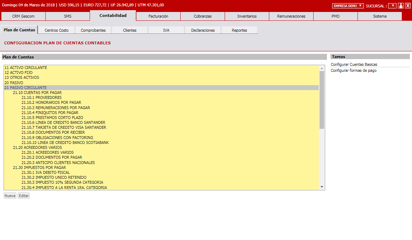This screenshot has height=240, width=412.
Task: Open the Inventarios module tab
Action: [x=247, y=16]
